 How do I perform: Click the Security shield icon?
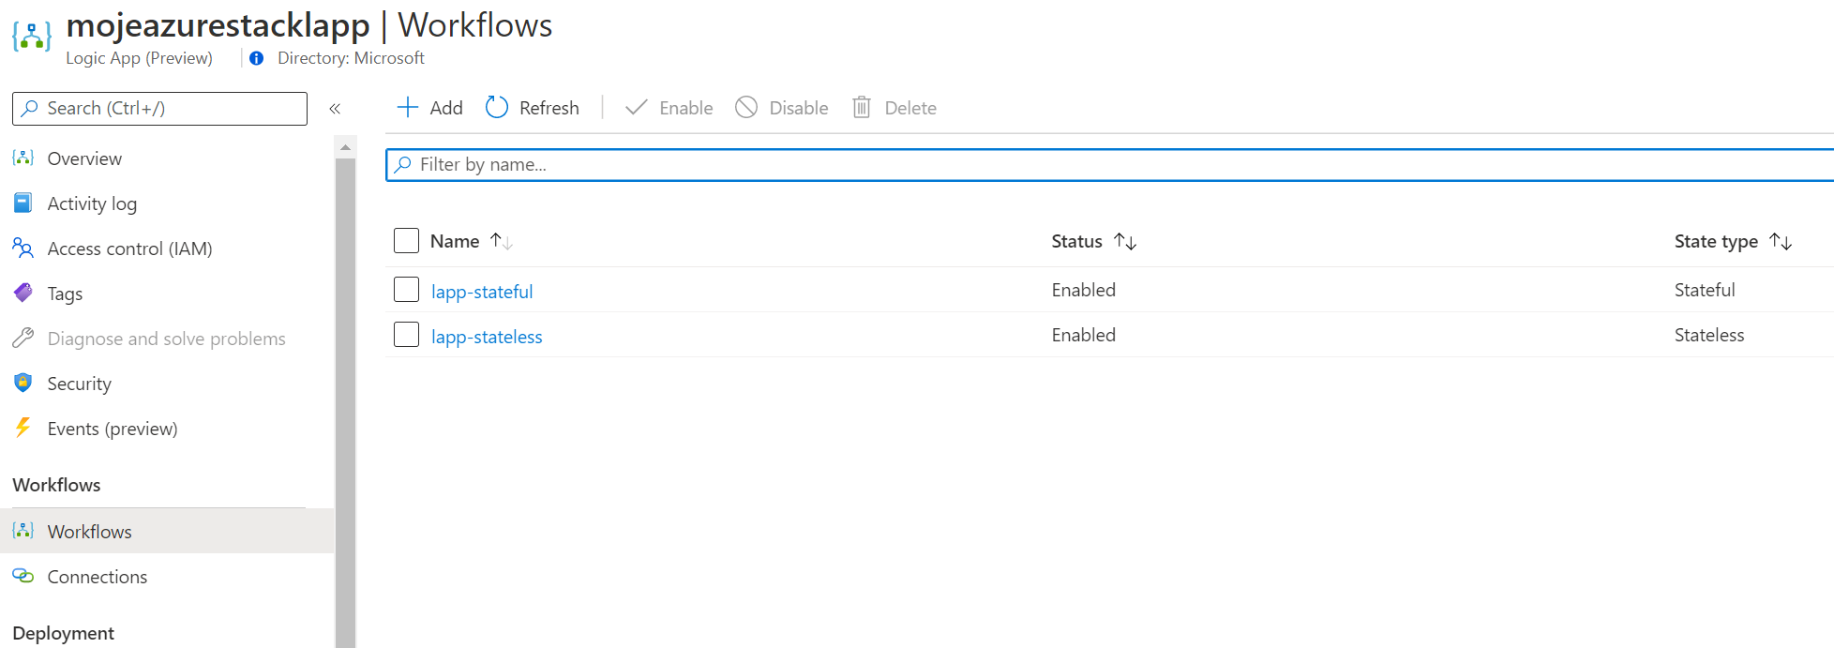(23, 384)
